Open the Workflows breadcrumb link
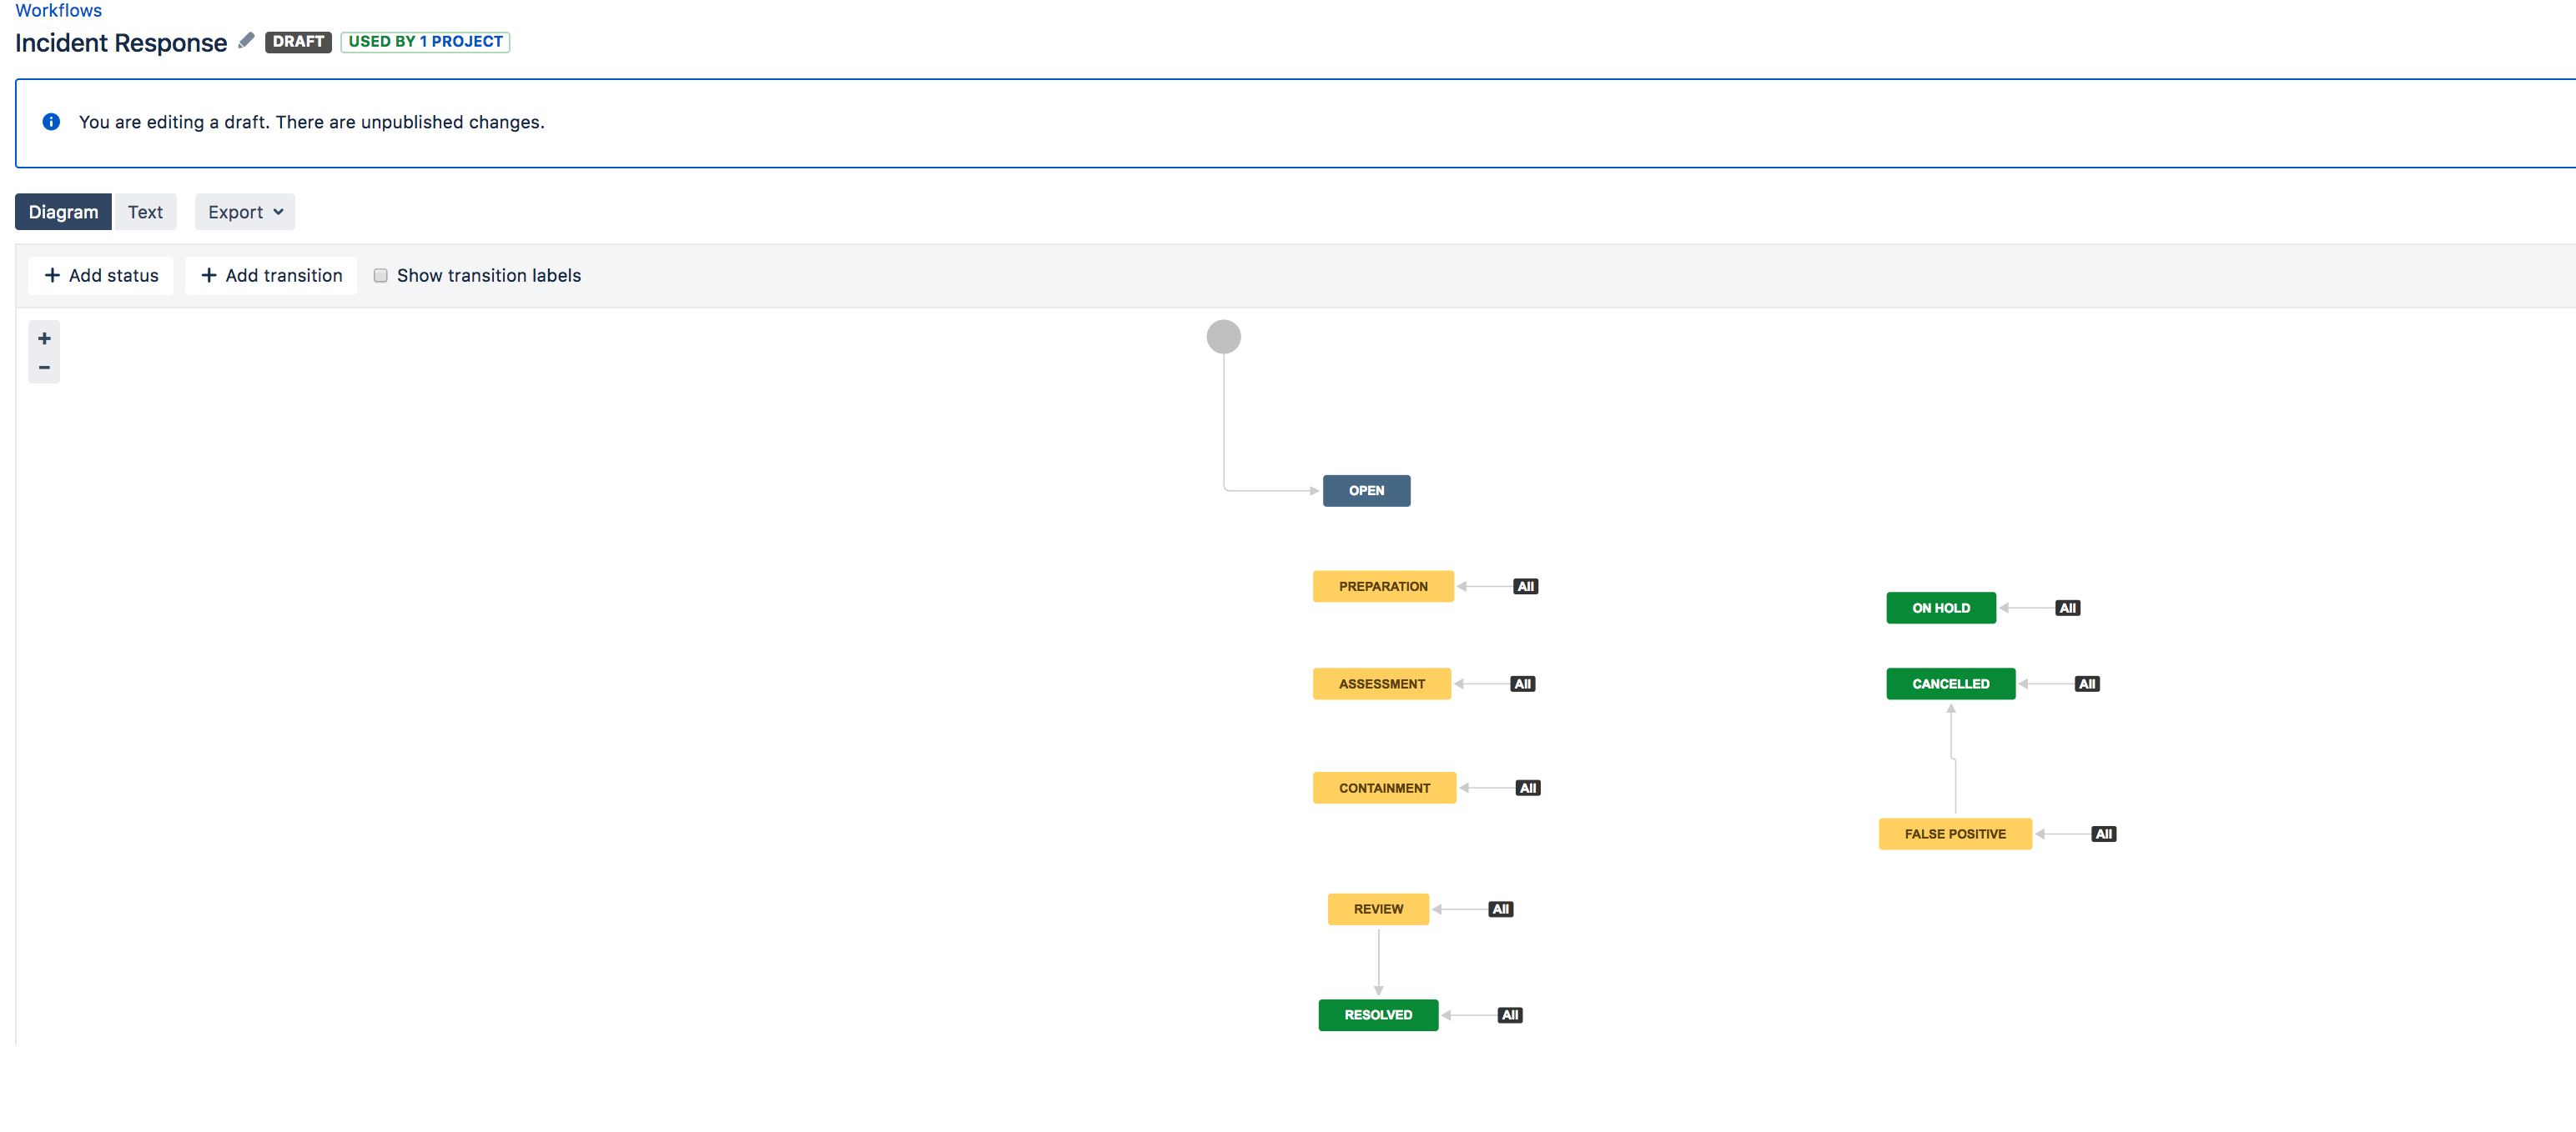Viewport: 2576px width, 1132px height. click(x=58, y=10)
